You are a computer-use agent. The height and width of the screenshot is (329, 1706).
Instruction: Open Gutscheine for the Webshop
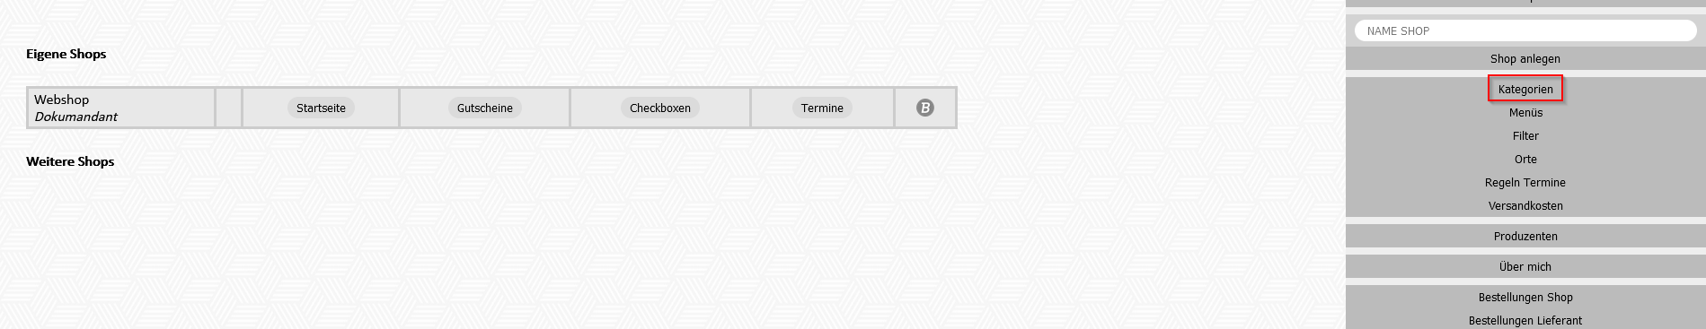click(x=484, y=108)
